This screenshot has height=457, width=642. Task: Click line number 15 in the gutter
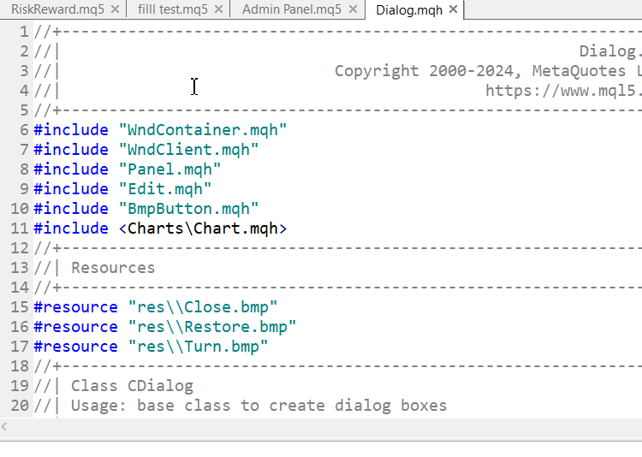click(20, 307)
